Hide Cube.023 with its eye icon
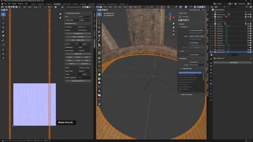The image size is (253, 142). pos(248,26)
